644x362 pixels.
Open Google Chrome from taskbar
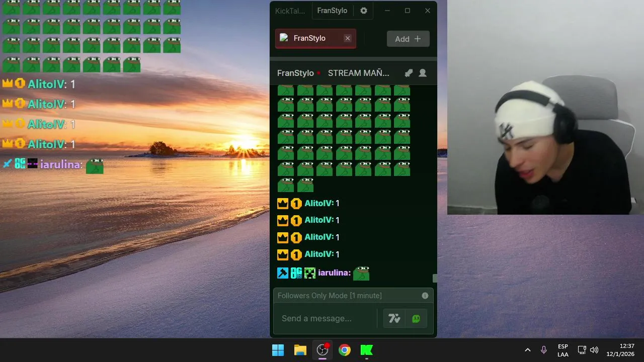(x=345, y=350)
